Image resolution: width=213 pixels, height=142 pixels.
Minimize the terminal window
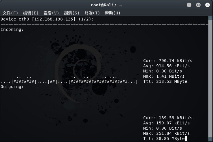[189, 5]
